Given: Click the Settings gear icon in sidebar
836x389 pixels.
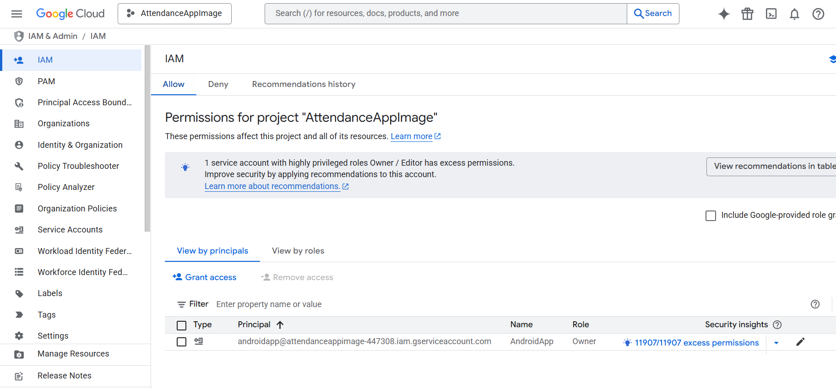Looking at the screenshot, I should tap(19, 336).
